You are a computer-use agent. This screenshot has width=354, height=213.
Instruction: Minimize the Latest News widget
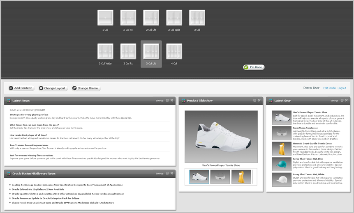[x=167, y=101]
